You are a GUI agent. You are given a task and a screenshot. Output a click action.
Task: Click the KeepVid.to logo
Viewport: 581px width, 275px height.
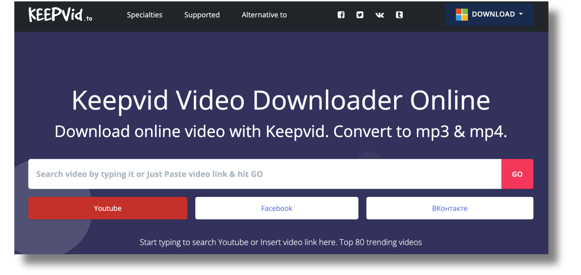coord(60,15)
